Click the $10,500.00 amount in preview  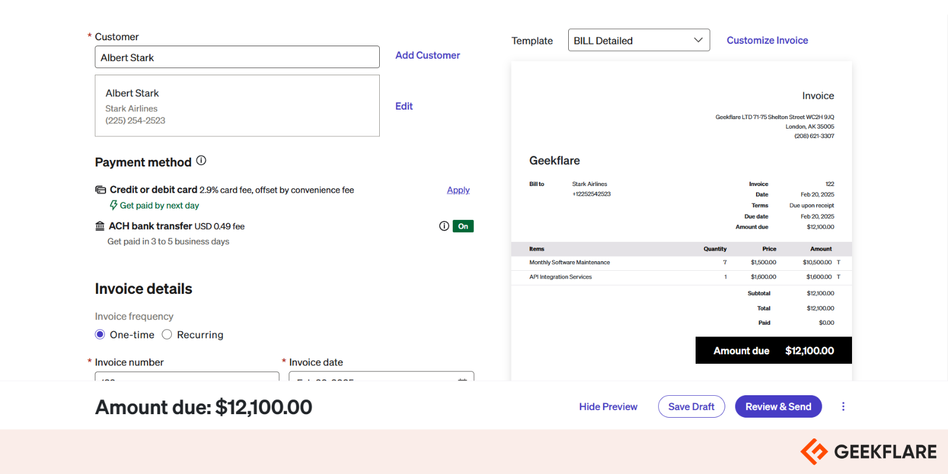point(817,262)
